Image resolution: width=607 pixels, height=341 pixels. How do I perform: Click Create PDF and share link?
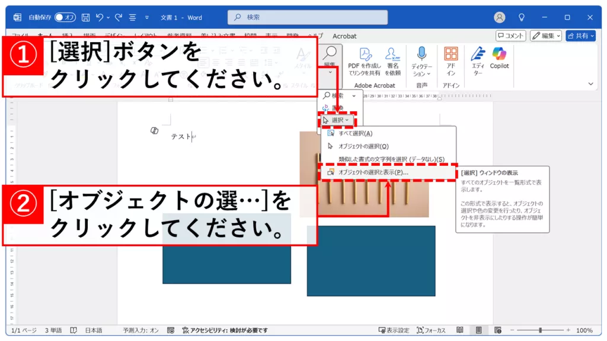pos(364,62)
